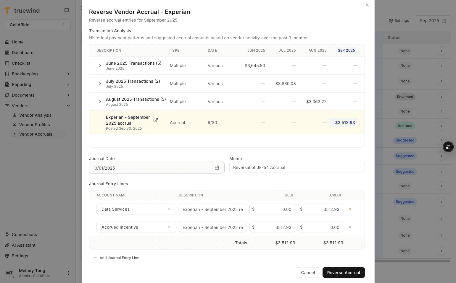Click the $3,063.22 August amount
This screenshot has width=456, height=283.
click(316, 102)
